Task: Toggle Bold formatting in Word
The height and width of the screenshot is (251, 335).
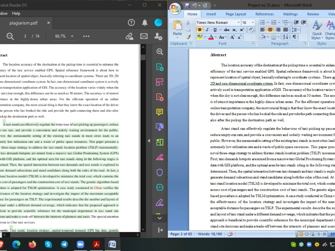Action: pyautogui.click(x=200, y=30)
